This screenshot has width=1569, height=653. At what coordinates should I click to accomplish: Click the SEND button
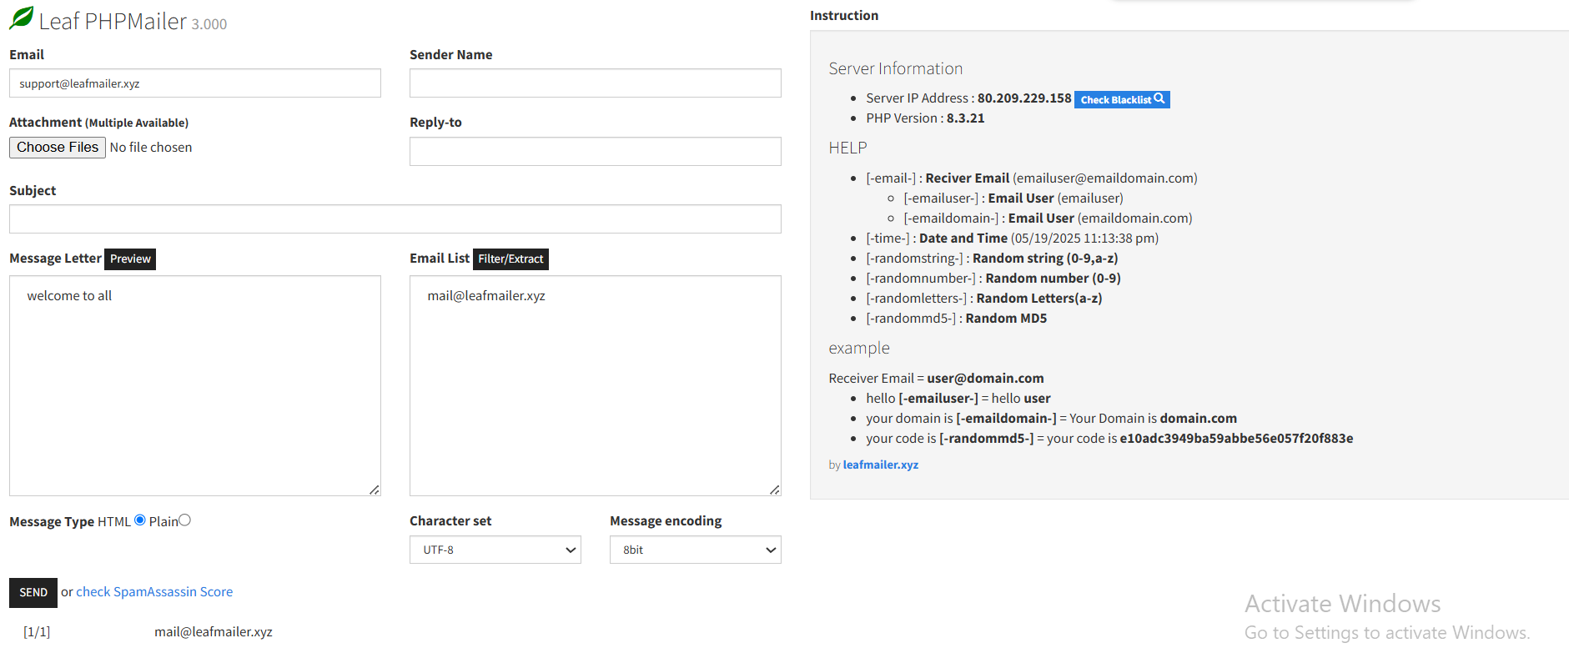coord(33,592)
